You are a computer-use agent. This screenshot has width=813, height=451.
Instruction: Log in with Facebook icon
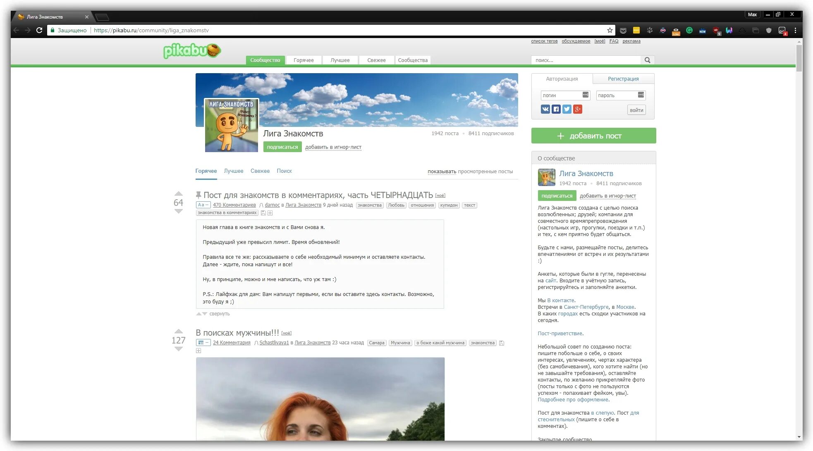tap(556, 109)
